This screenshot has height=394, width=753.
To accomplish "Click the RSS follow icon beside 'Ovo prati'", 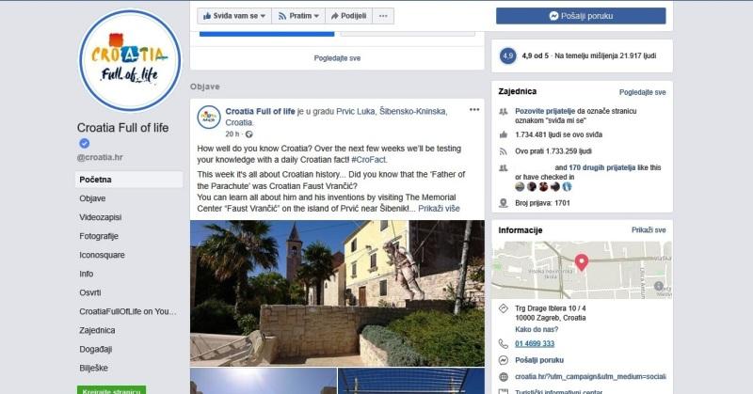I will pyautogui.click(x=504, y=151).
